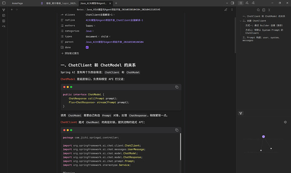Search headings in the outline panel
291x173 pixels.
point(258,10)
